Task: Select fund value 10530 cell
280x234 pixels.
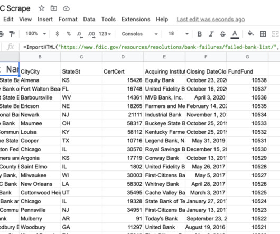Action: tap(247, 149)
